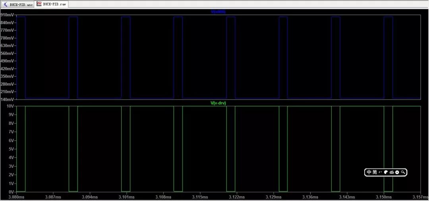429x201 pixels.
Task: Click the 3.087ms time axis label
Action: (53, 197)
